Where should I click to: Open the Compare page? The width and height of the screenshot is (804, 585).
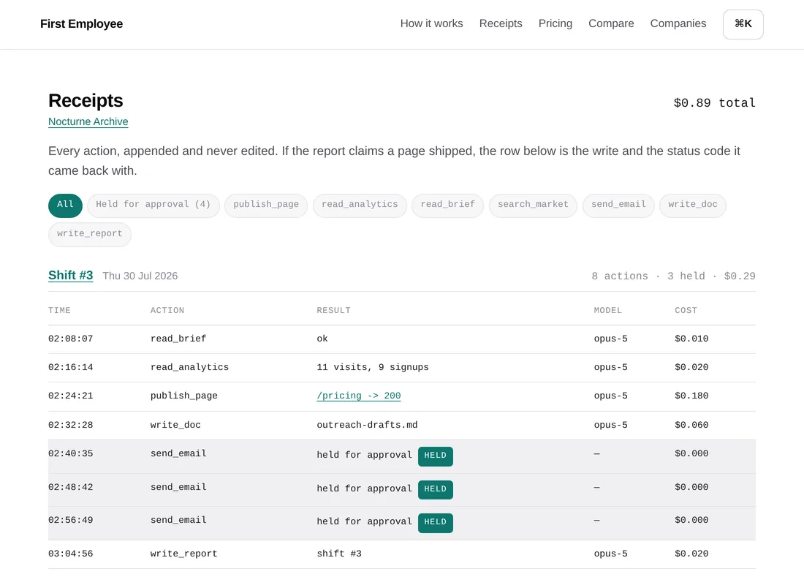tap(611, 23)
